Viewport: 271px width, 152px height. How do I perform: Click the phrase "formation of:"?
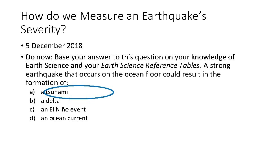[x=47, y=82]
